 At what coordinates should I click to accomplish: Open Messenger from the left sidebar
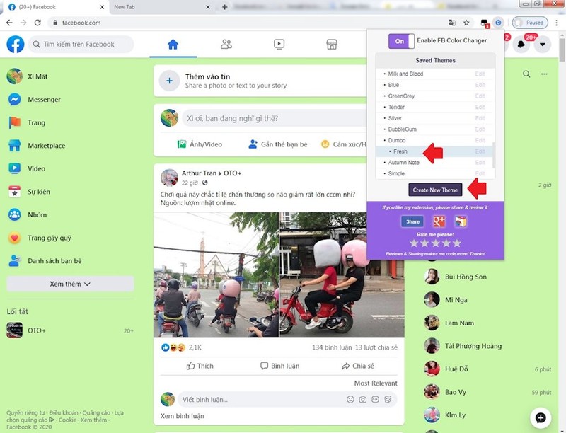[x=42, y=99]
